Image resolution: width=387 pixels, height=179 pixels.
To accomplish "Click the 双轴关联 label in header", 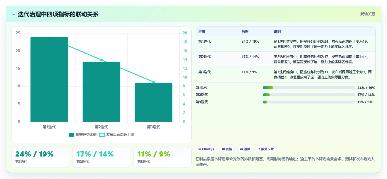I will click(368, 14).
